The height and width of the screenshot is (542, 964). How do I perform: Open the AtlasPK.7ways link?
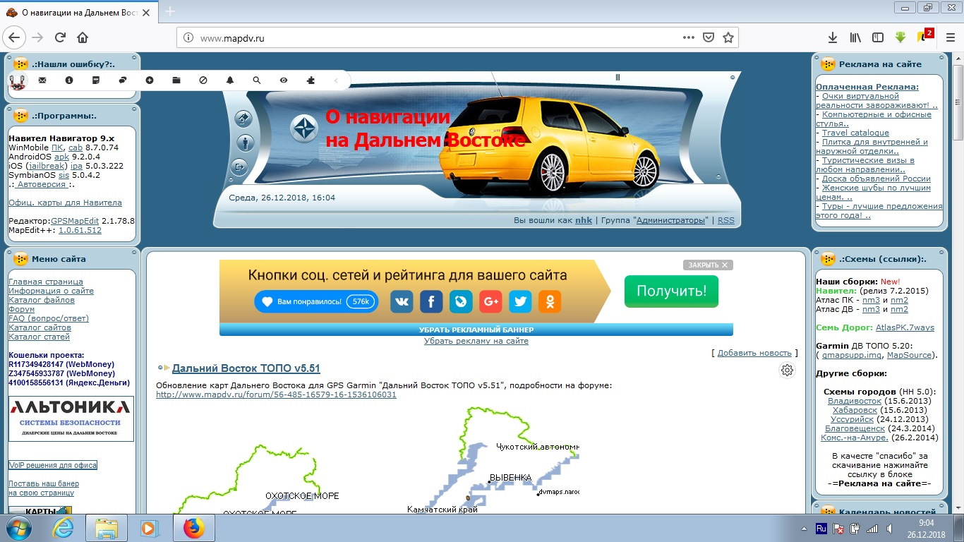click(905, 327)
